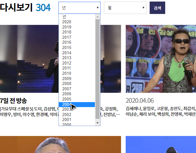
Task: Click the 다시보기 304 heading
Action: point(25,7)
